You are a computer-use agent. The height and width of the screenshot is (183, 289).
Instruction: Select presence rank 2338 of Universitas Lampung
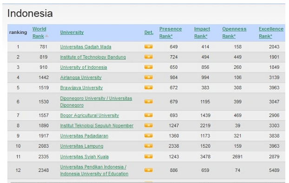tap(174, 146)
